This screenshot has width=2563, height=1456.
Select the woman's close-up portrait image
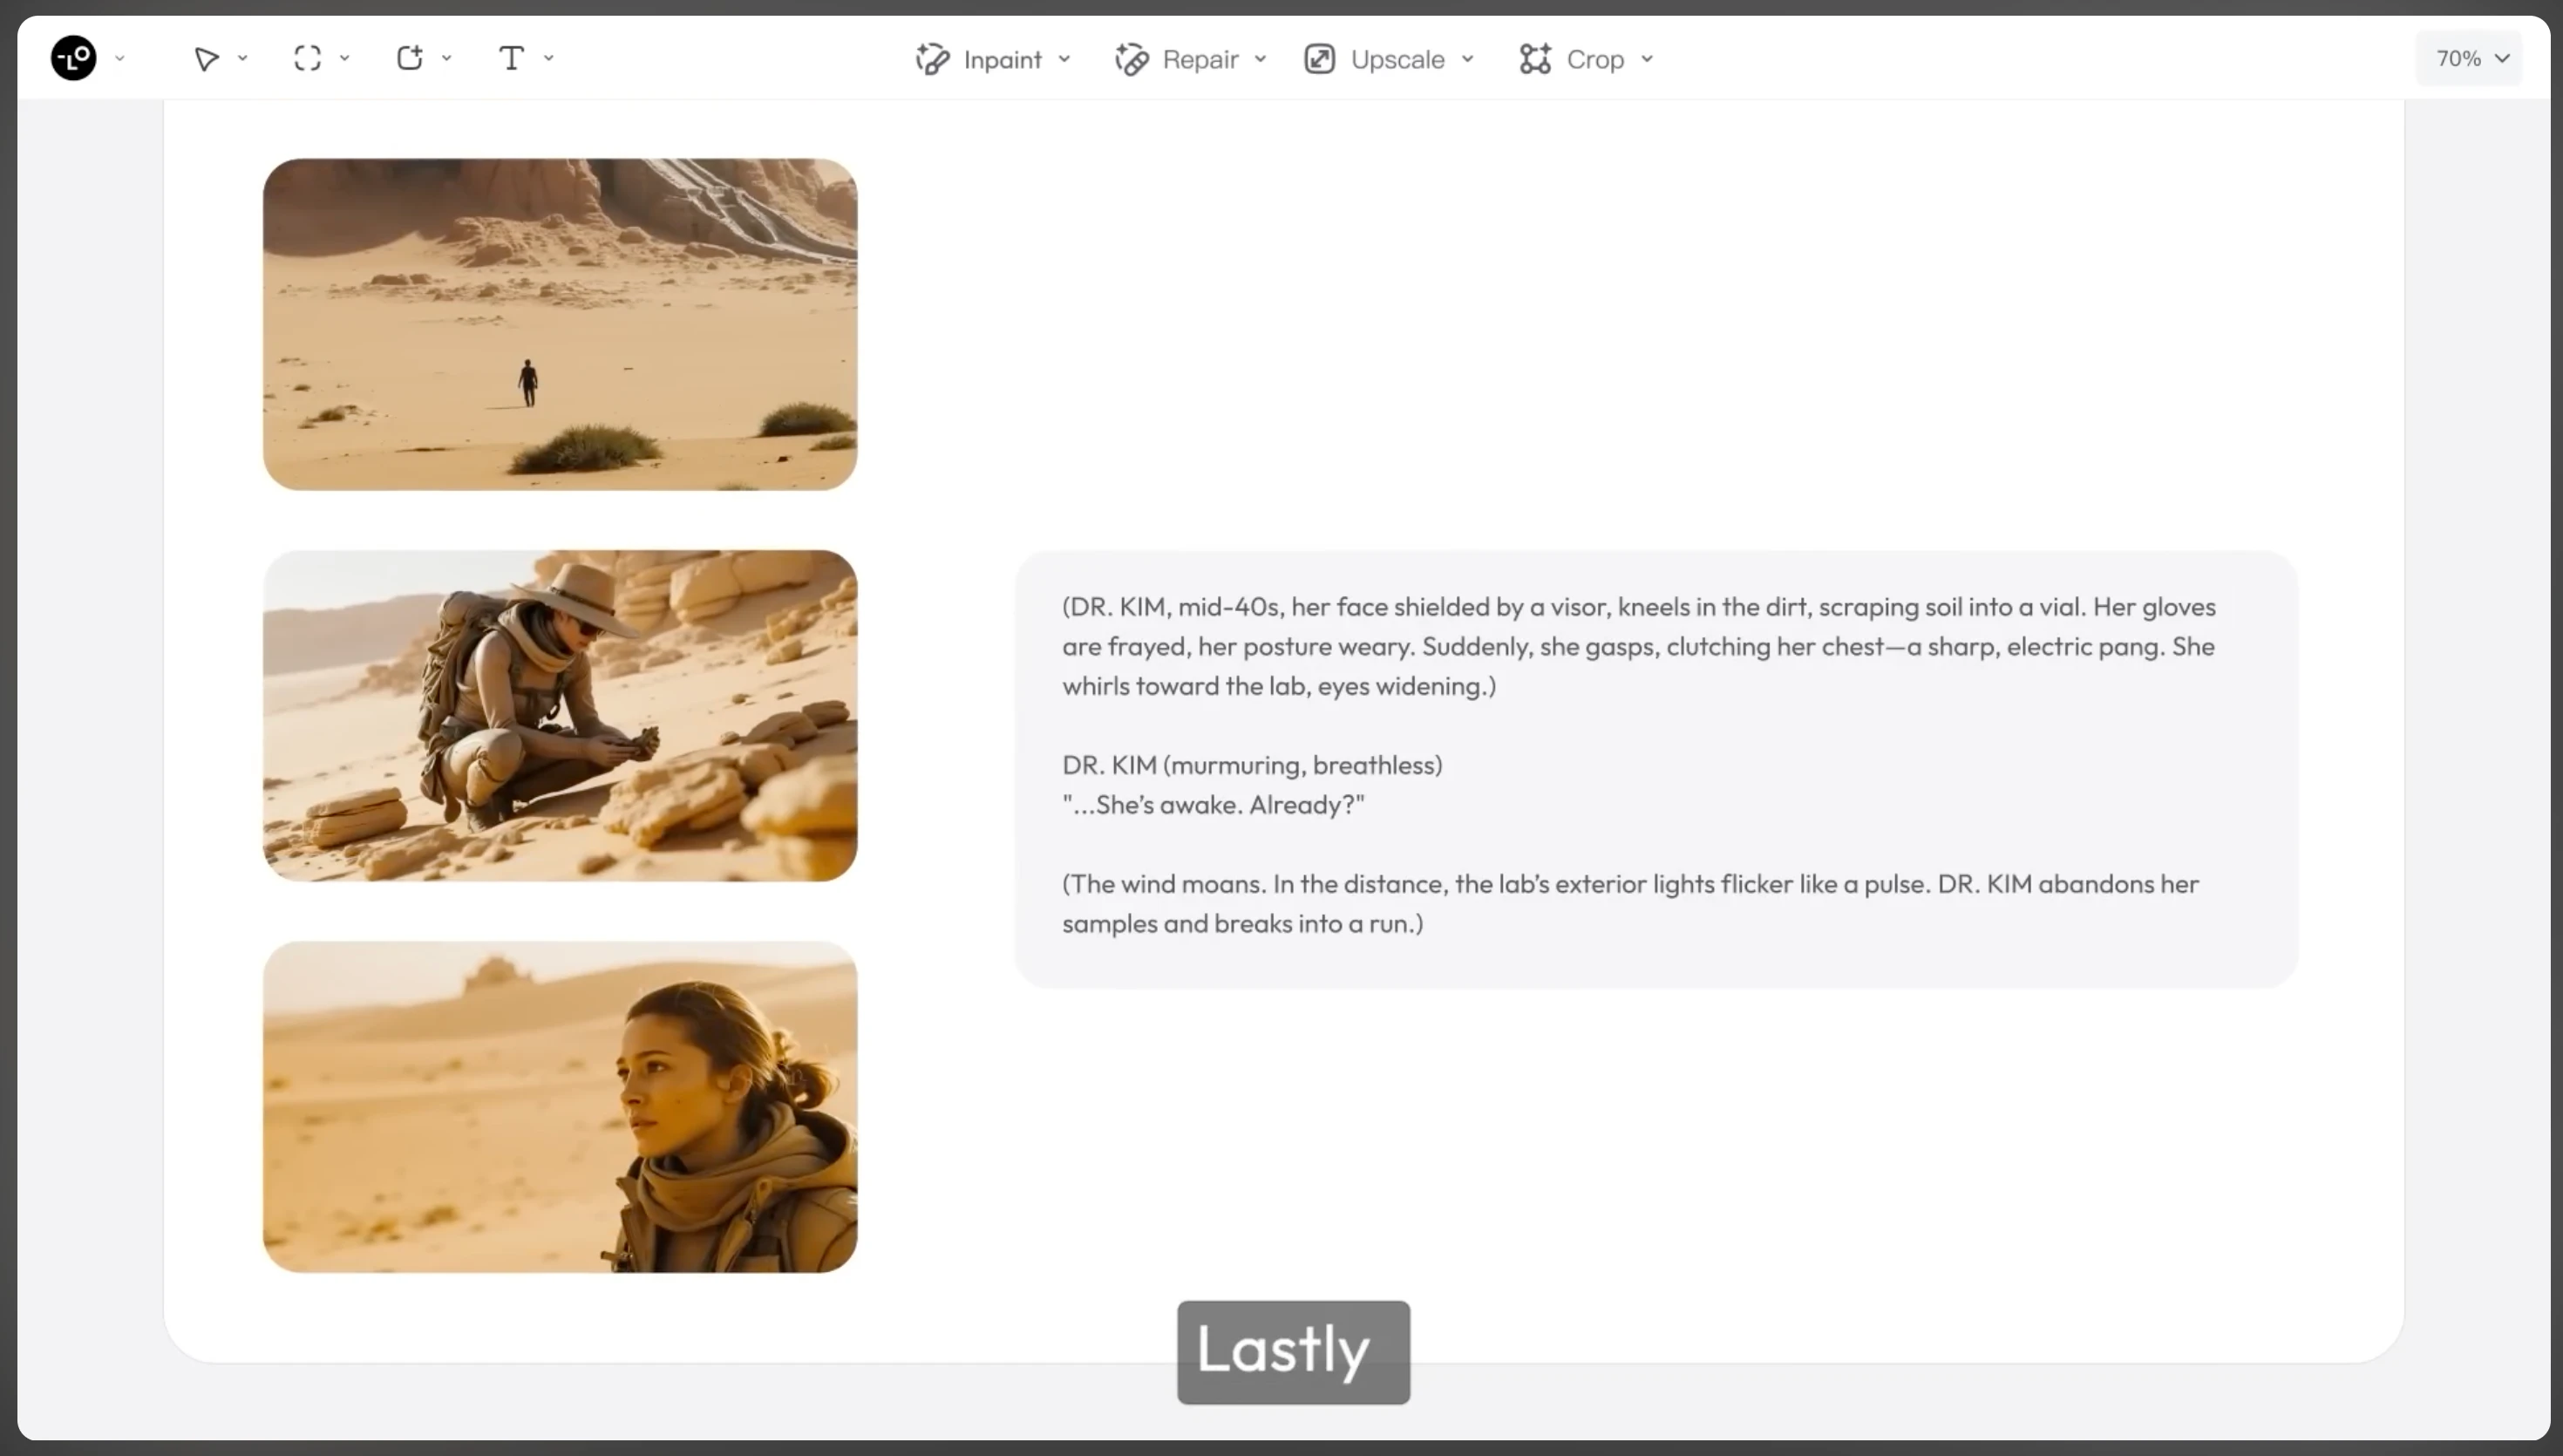click(560, 1106)
